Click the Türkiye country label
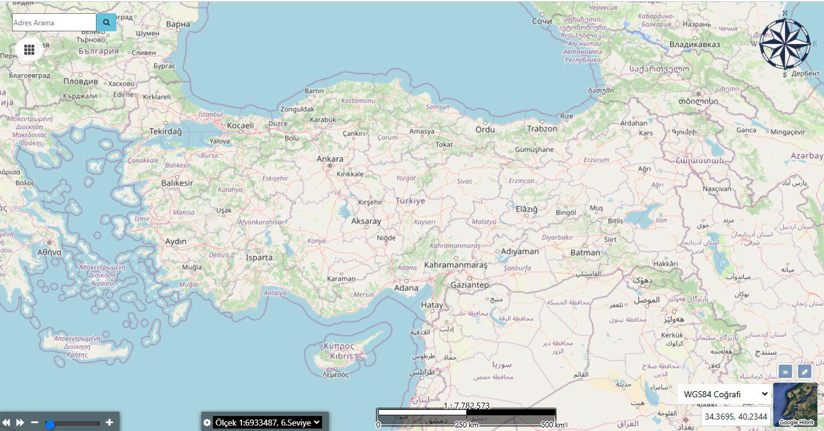The image size is (824, 431). click(x=410, y=201)
